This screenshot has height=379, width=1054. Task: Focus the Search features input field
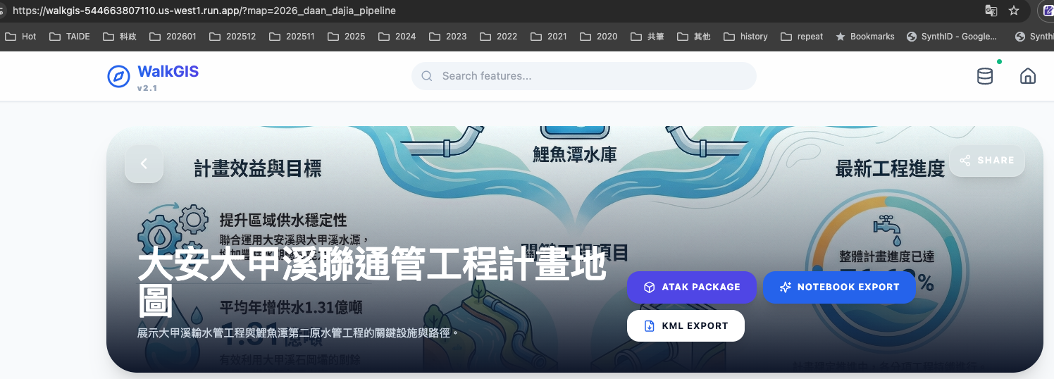point(583,76)
